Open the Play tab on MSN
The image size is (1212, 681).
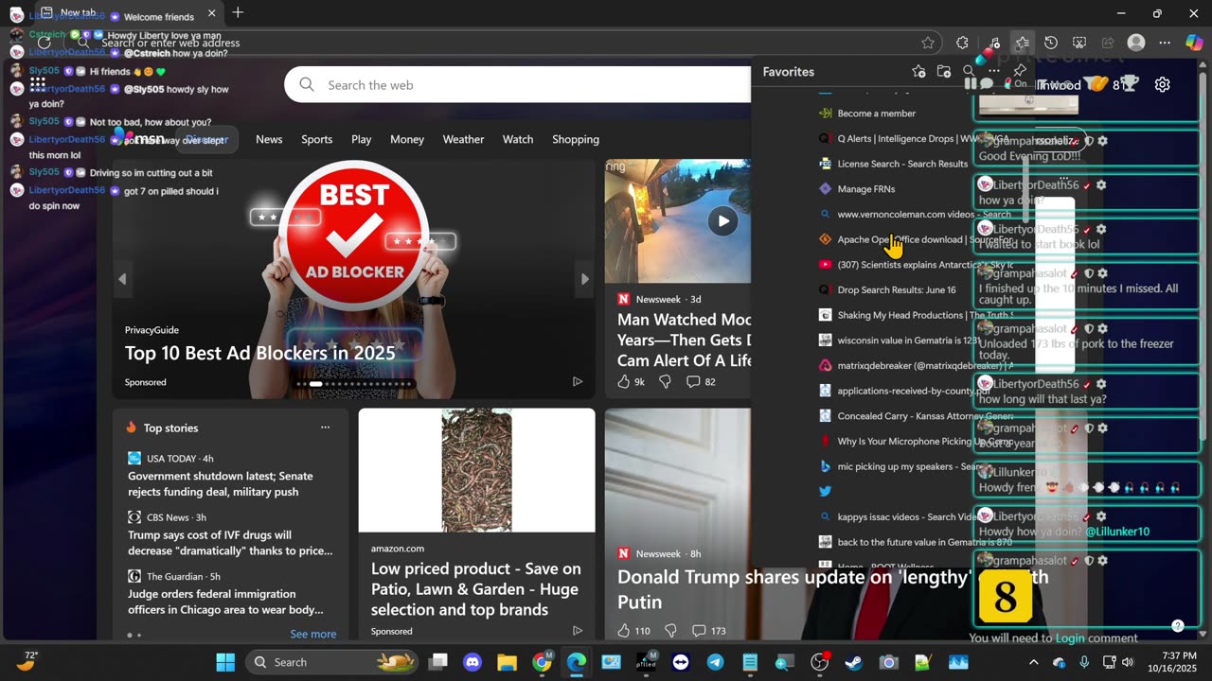(x=362, y=139)
